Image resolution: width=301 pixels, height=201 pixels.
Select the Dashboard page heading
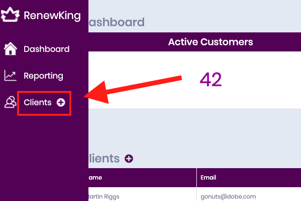116,22
